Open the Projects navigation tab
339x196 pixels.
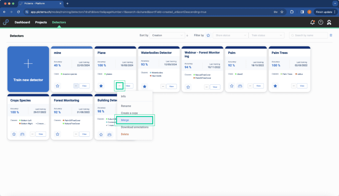[x=41, y=22]
